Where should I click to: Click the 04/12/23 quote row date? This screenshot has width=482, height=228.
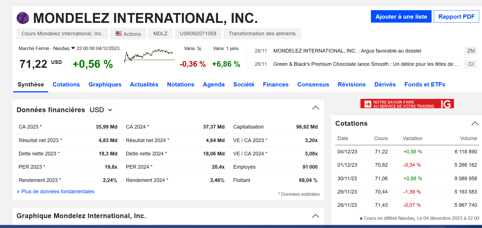point(347,152)
